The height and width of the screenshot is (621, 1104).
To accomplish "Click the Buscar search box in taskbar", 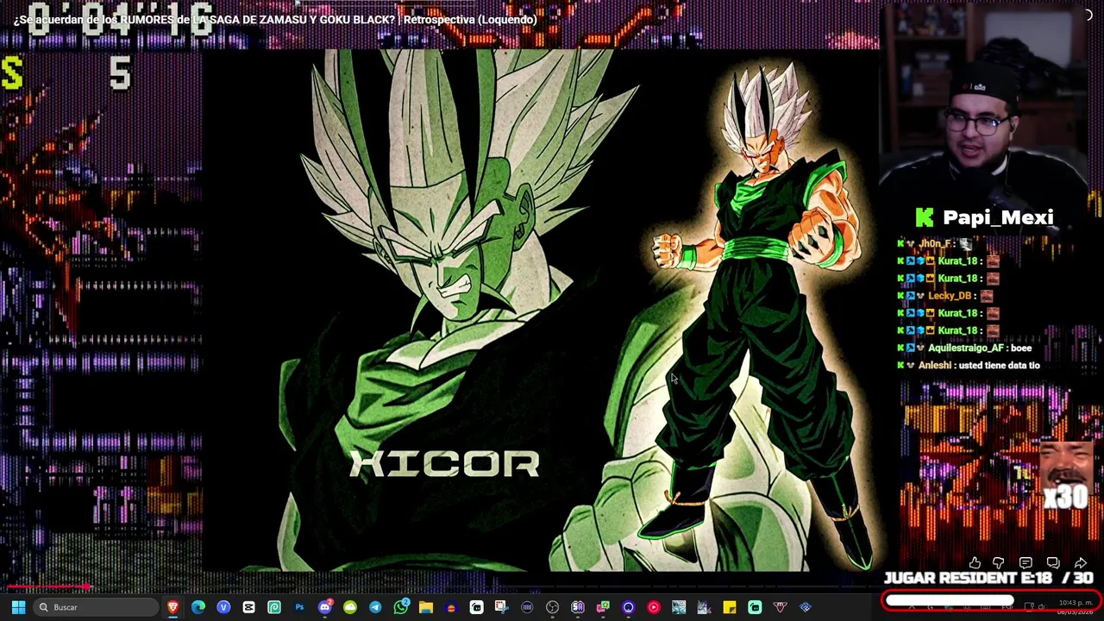I will (x=96, y=607).
